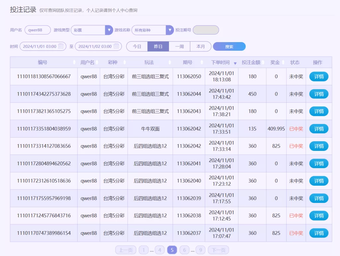340x256 pixels.
Task: Open 详情 for order 11101172312610518636
Action: pyautogui.click(x=319, y=181)
